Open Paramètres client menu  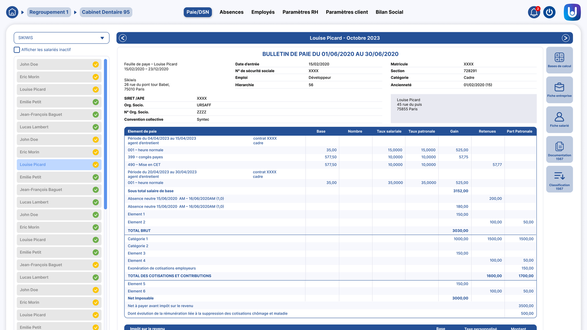(347, 12)
